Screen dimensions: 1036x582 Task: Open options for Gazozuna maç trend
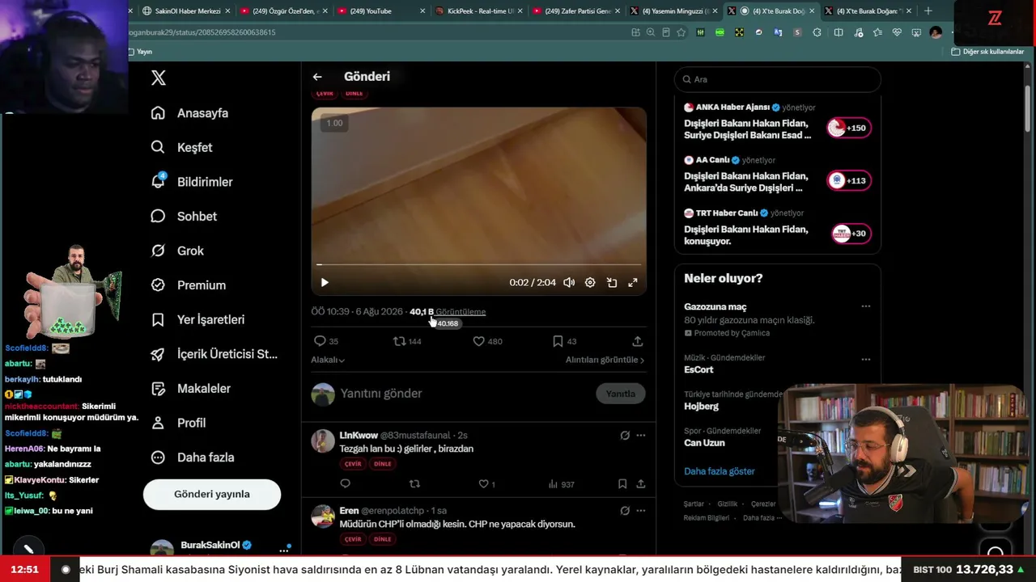tap(866, 306)
